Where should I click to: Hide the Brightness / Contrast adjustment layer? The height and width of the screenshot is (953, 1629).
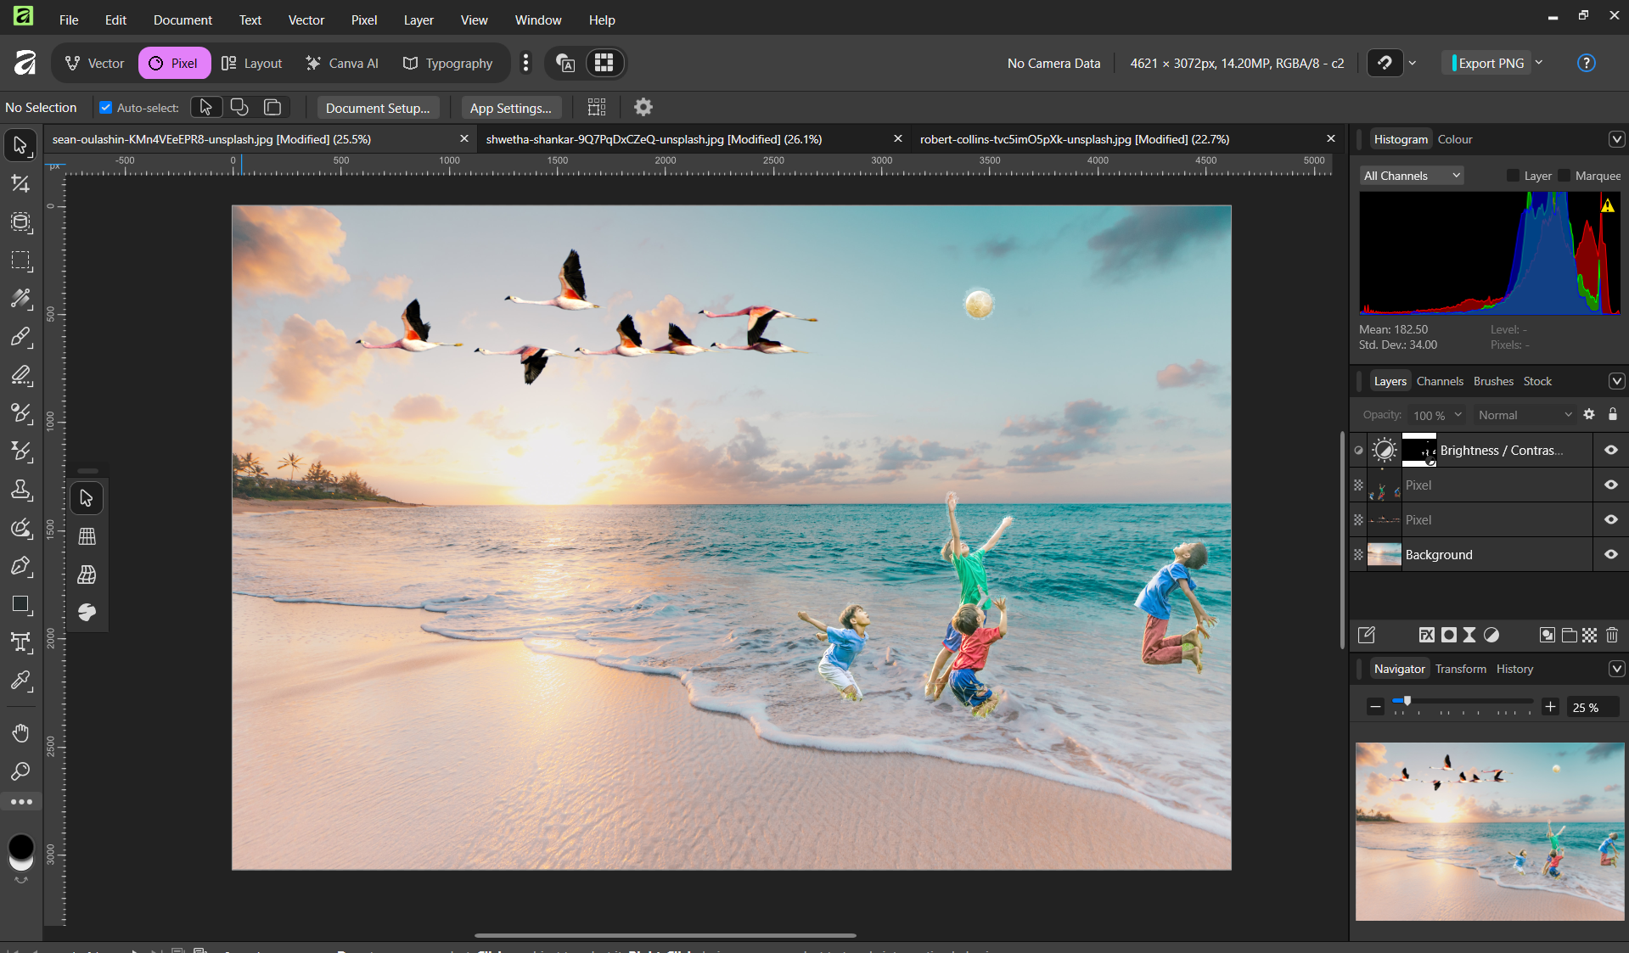tap(1610, 451)
